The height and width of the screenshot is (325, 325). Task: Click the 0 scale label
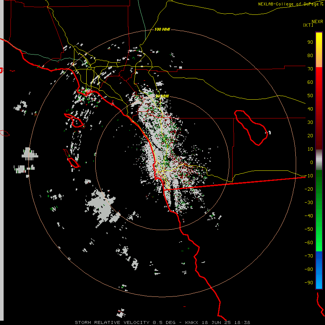312,162
